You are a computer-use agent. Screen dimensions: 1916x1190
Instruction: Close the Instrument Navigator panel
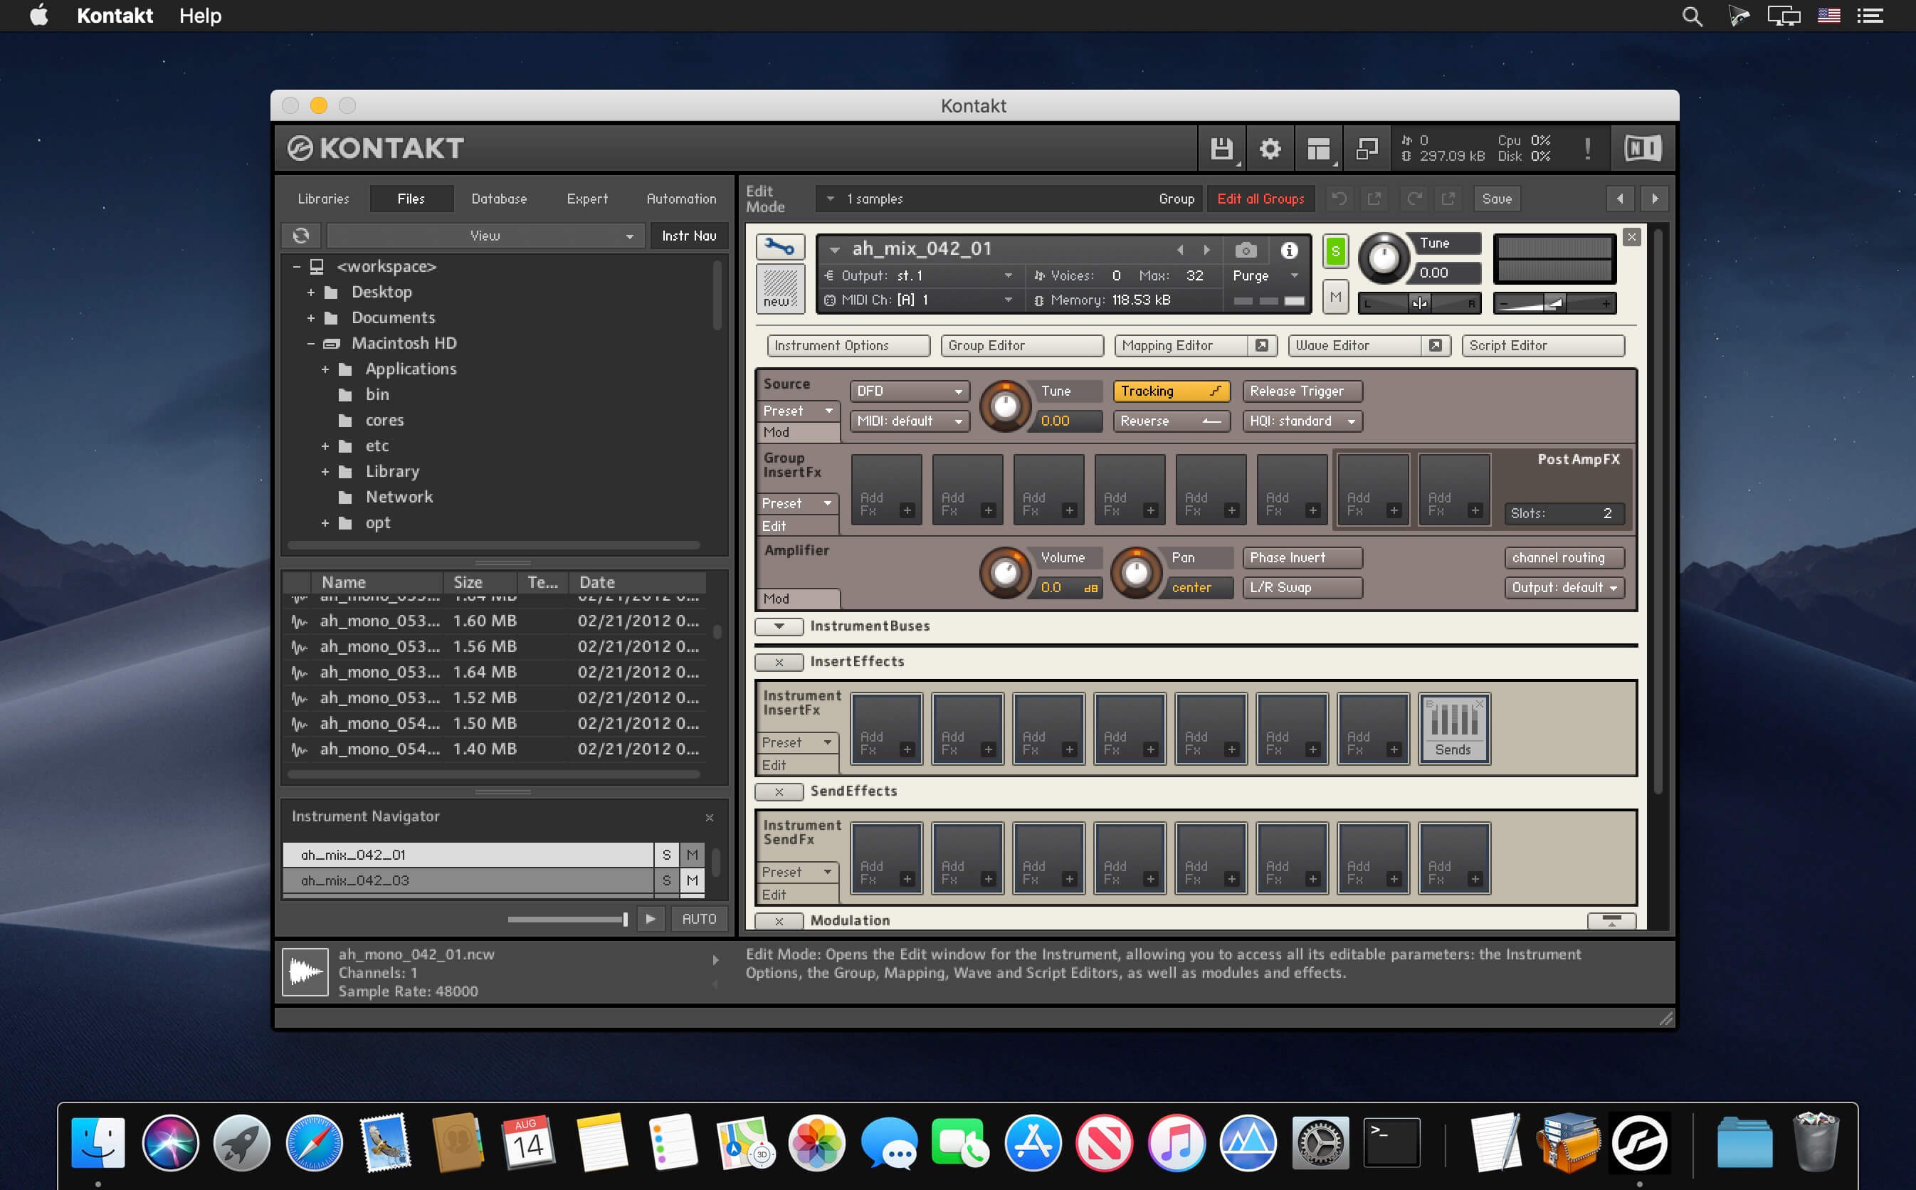point(709,817)
